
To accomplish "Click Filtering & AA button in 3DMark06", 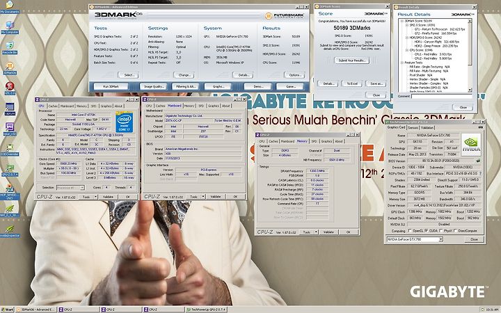I will pos(186,86).
